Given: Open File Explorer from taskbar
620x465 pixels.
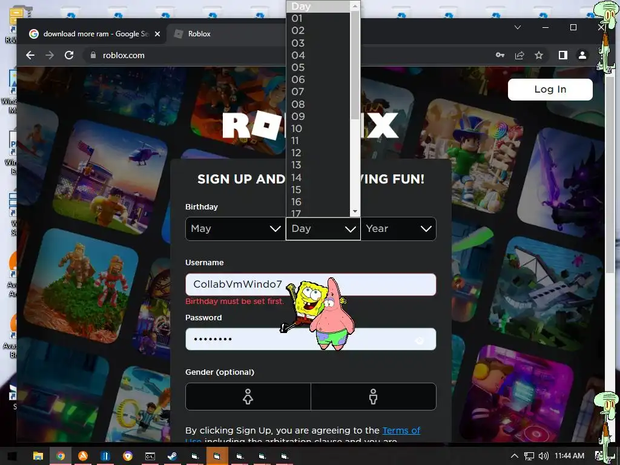Looking at the screenshot, I should point(38,456).
